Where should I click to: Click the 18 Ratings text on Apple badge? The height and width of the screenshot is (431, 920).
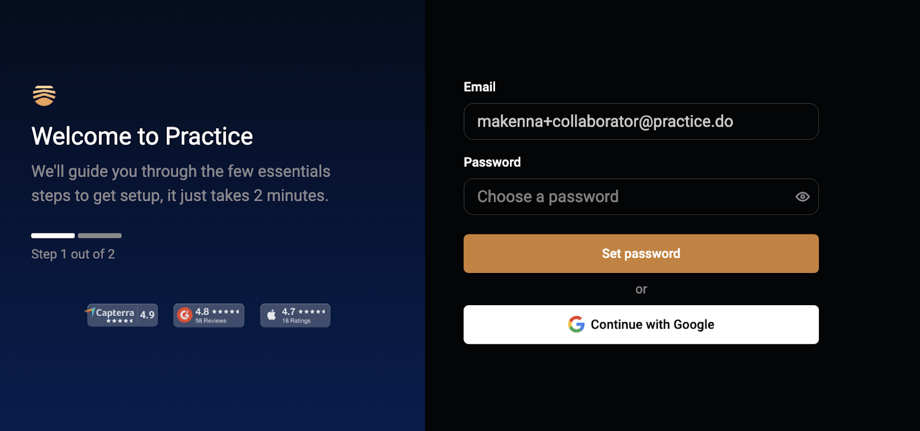pos(297,321)
